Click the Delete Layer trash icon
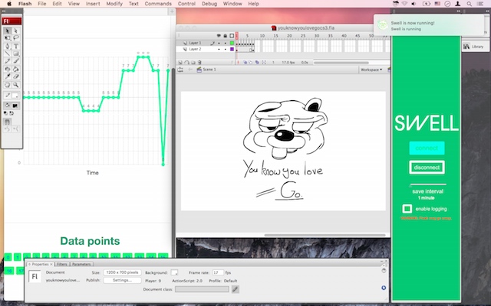 (x=199, y=63)
